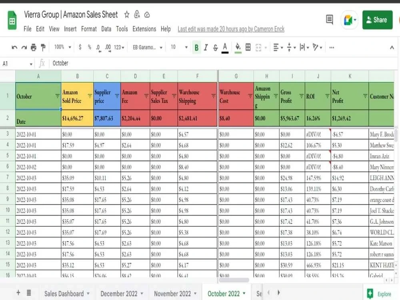Open more toolbar options ellipsis

[332, 48]
